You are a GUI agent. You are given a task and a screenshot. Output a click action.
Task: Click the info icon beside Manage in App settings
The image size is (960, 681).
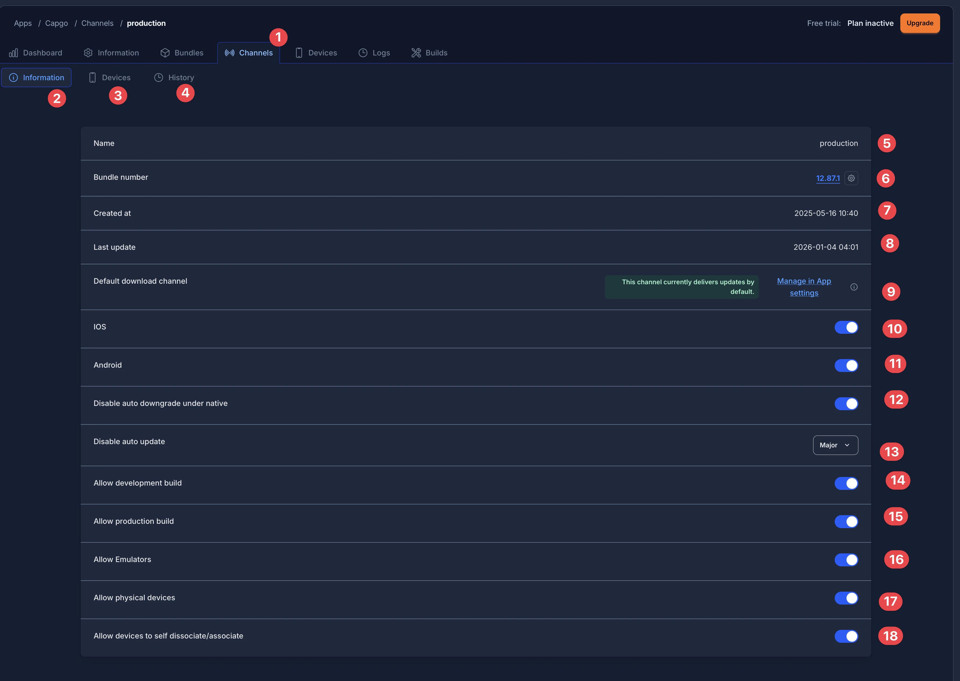[854, 287]
